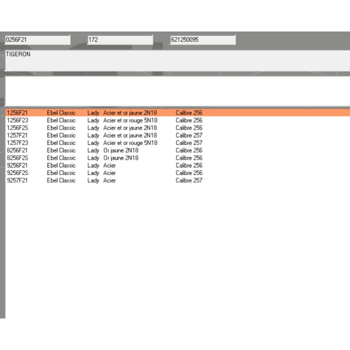Select the row 9256F2S

pos(177,173)
